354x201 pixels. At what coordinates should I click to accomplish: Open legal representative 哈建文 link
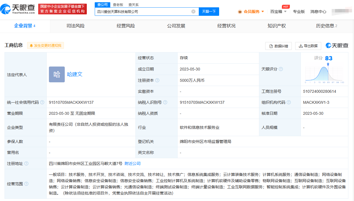[x=75, y=74]
